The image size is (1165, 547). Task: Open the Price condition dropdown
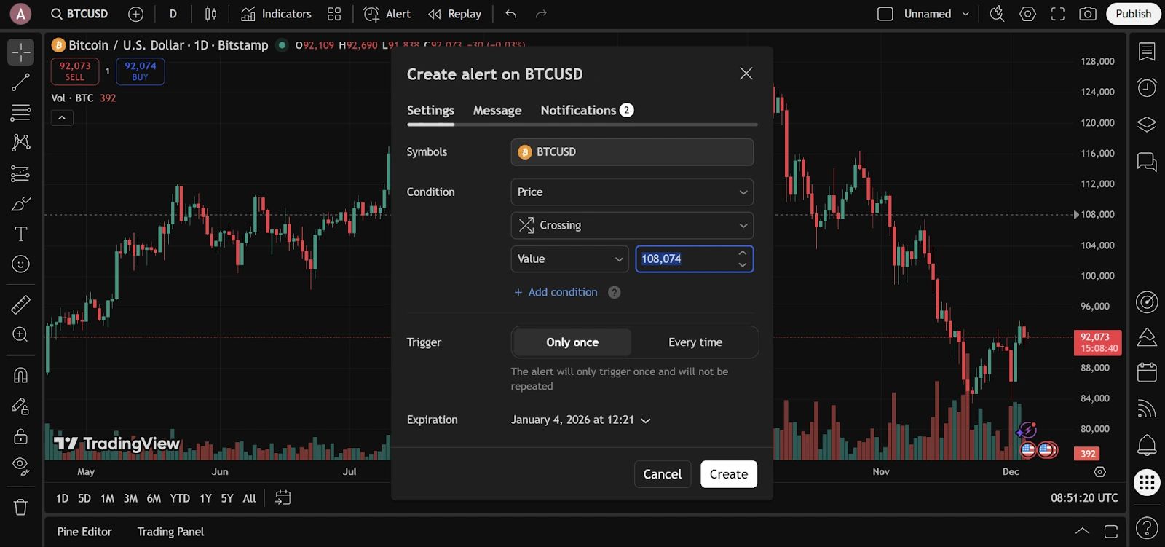631,192
